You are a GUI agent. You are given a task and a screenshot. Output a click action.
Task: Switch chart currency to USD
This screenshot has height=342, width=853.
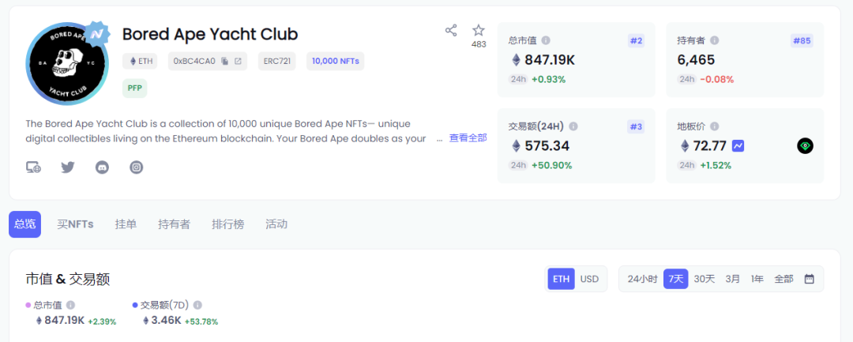tap(589, 279)
